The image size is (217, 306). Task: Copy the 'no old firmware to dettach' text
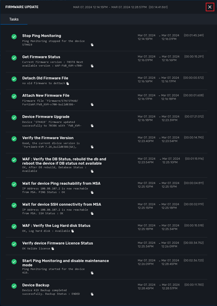[68, 84]
